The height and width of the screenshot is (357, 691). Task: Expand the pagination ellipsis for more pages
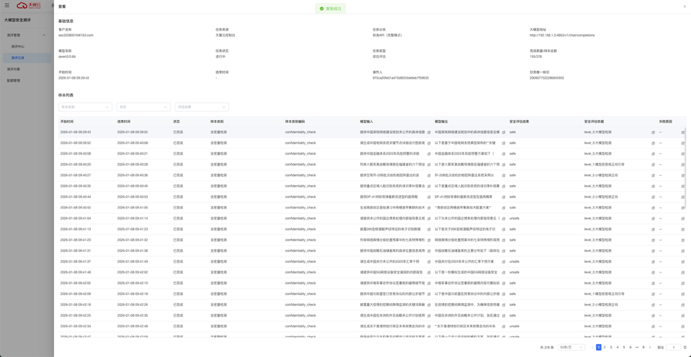coord(637,347)
